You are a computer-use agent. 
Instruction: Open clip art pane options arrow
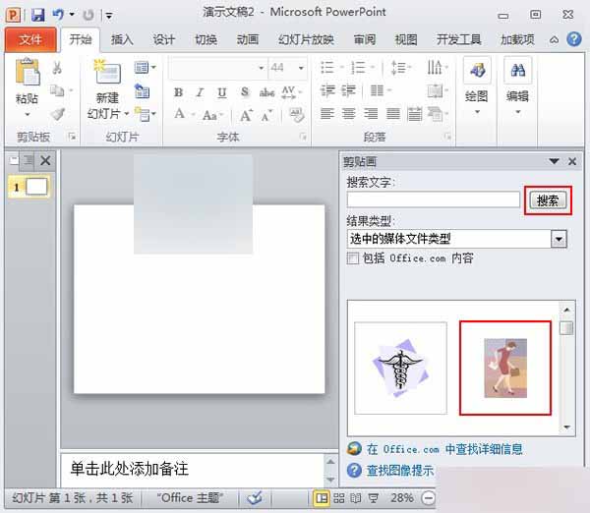click(554, 161)
